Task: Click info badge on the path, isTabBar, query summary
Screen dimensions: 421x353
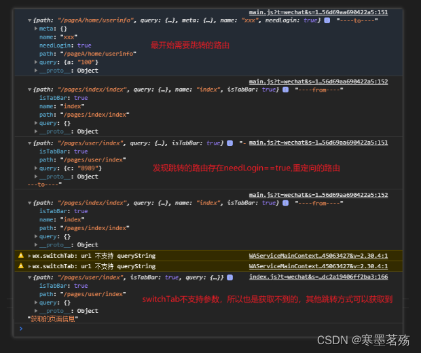Action: pyautogui.click(x=230, y=277)
